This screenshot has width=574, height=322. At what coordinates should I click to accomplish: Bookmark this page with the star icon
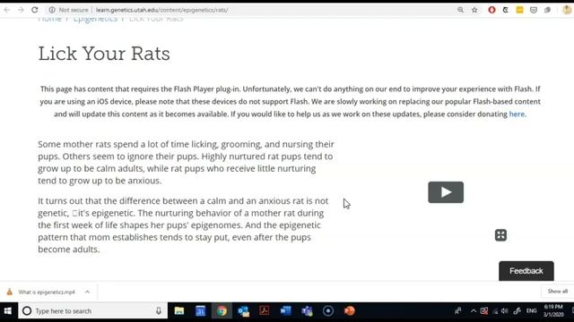(x=474, y=10)
